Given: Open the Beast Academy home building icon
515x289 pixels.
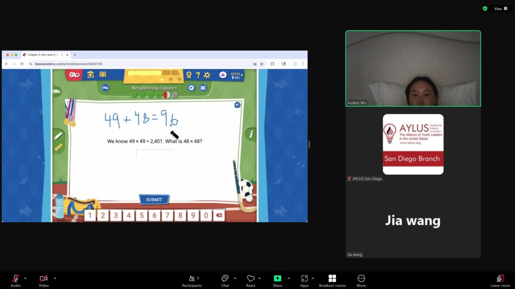Looking at the screenshot, I should 91,74.
